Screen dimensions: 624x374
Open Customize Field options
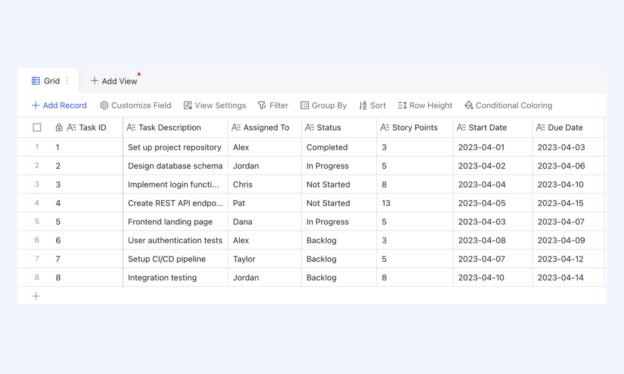(136, 105)
